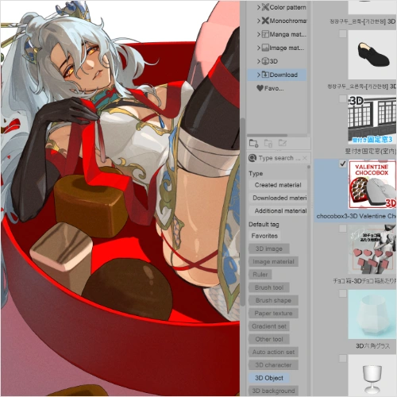397x397 pixels.
Task: Select the white goblet thumbnail
Action: click(372, 376)
